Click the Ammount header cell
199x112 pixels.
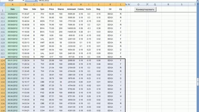point(71,9)
